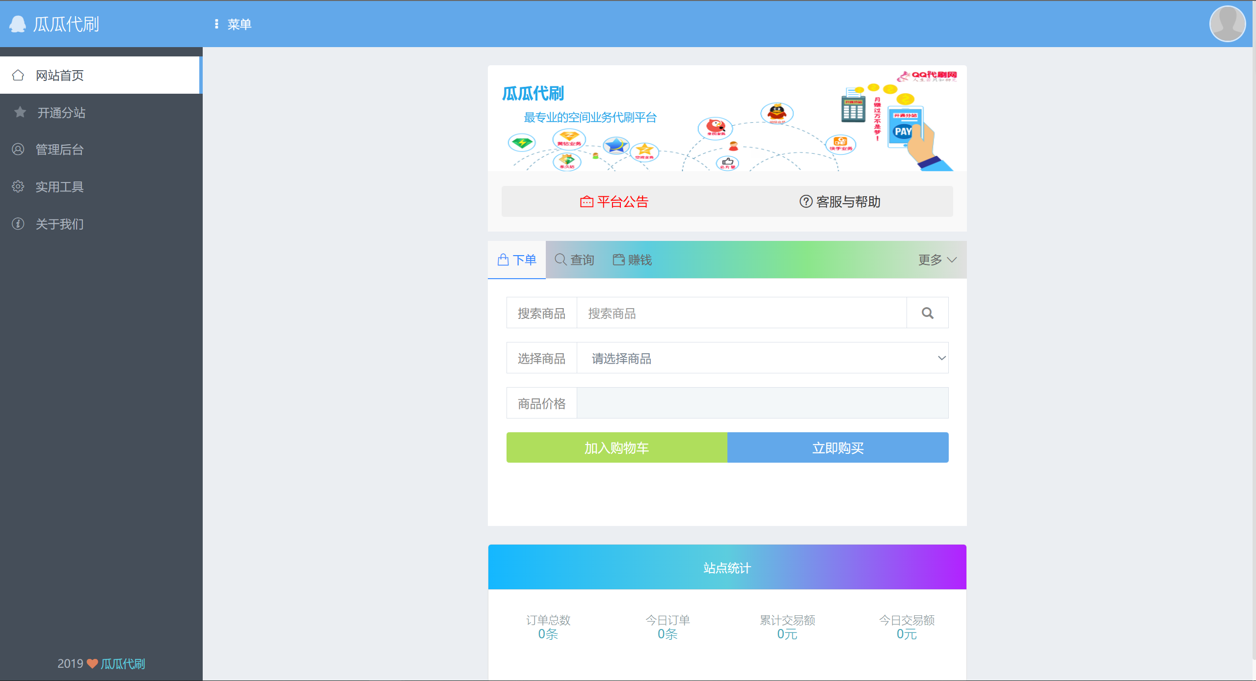The height and width of the screenshot is (681, 1256).
Task: Click the 立即购买 button
Action: pos(838,447)
